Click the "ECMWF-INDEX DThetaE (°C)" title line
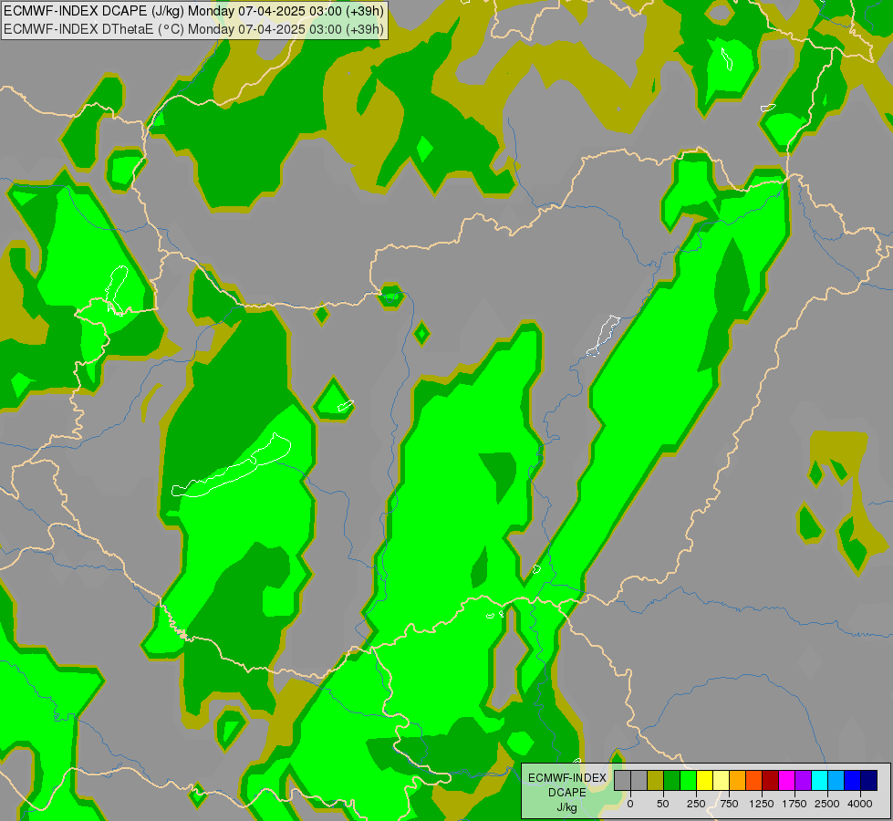Viewport: 893px width, 821px height. pos(193,29)
